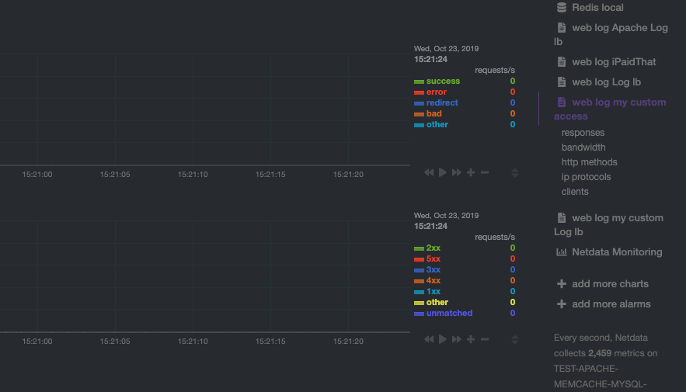Jump to ip protocols submenu

click(x=586, y=177)
